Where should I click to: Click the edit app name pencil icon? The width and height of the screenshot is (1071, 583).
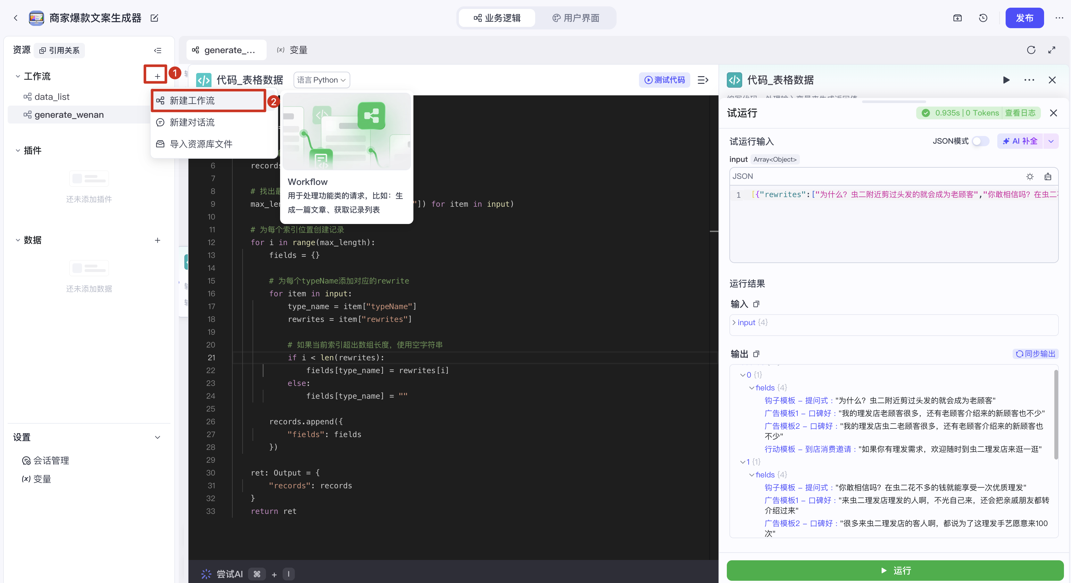pyautogui.click(x=154, y=18)
